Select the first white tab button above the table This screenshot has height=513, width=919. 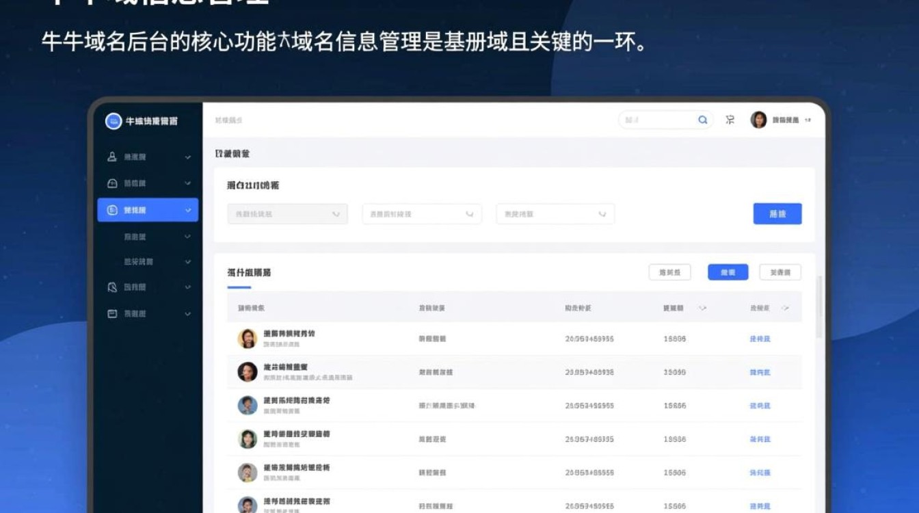tap(669, 272)
